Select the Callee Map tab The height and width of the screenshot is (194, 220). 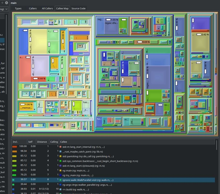click(62, 9)
